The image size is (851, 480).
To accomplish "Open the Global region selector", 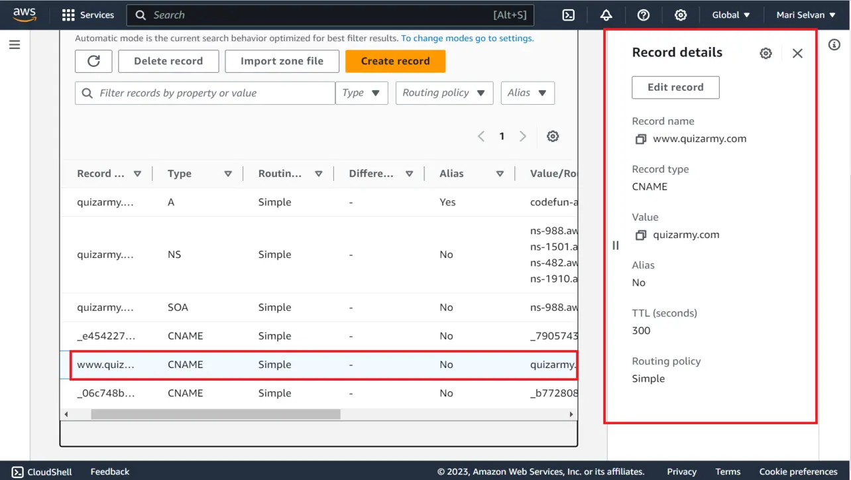I will point(731,15).
